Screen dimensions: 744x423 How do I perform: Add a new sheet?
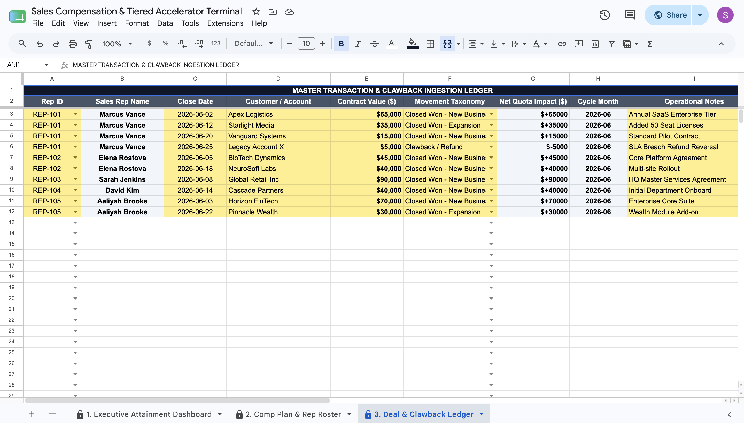pyautogui.click(x=32, y=414)
